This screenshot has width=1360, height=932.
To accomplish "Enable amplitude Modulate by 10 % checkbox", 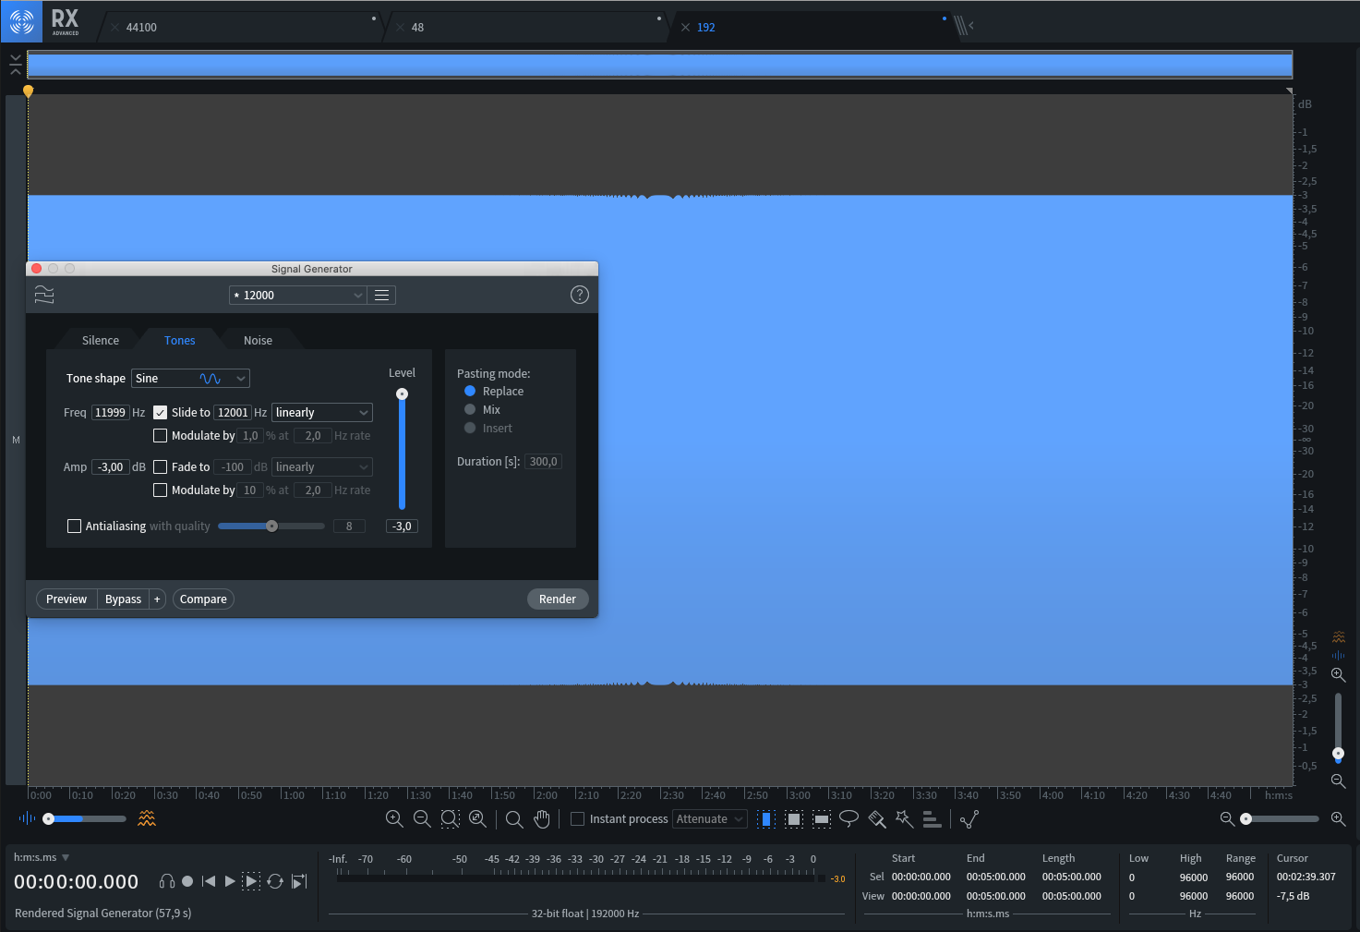I will click(x=160, y=490).
